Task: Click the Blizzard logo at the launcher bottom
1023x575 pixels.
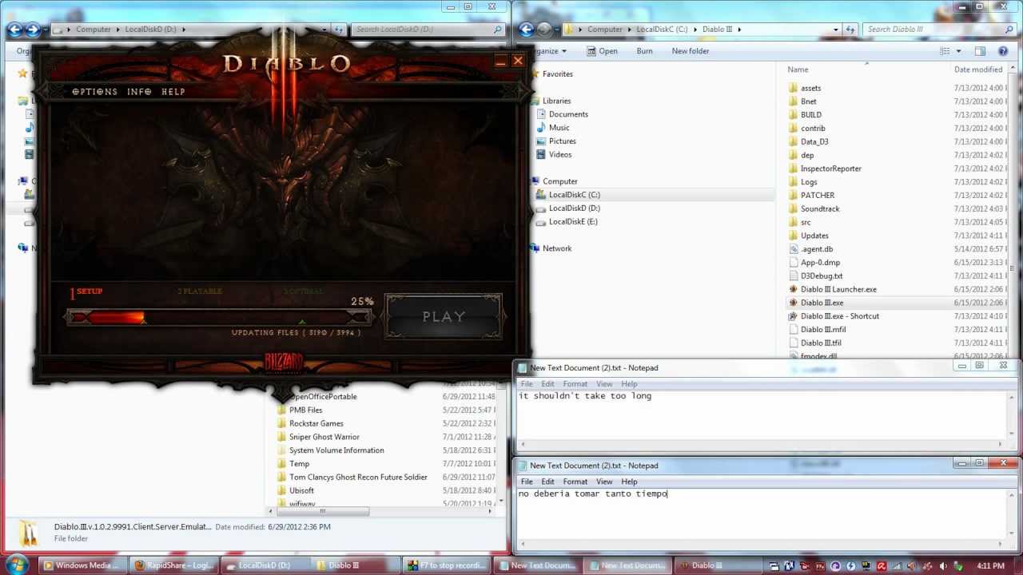Action: point(284,363)
